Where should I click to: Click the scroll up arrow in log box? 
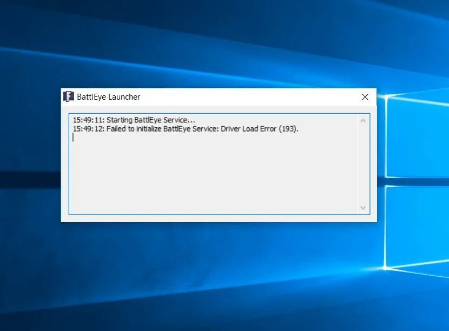pyautogui.click(x=363, y=121)
